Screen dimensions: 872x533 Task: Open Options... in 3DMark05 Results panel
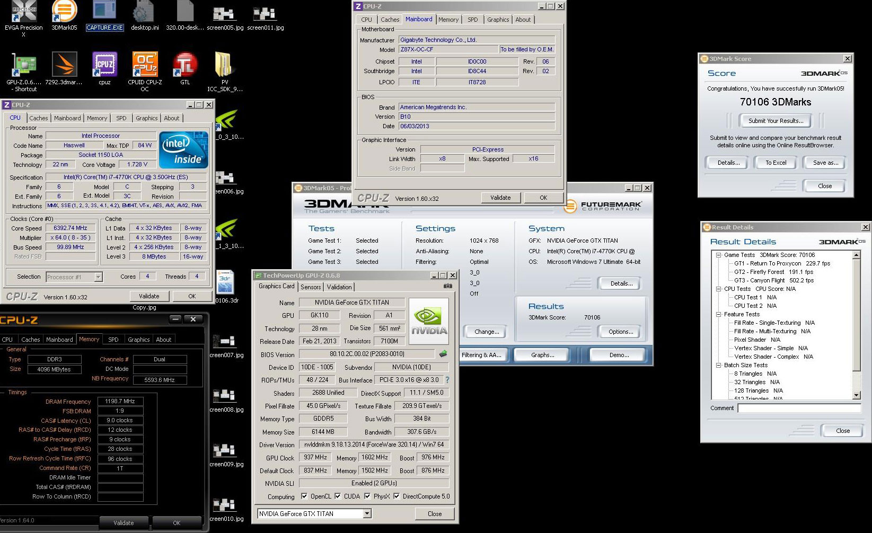pos(621,332)
